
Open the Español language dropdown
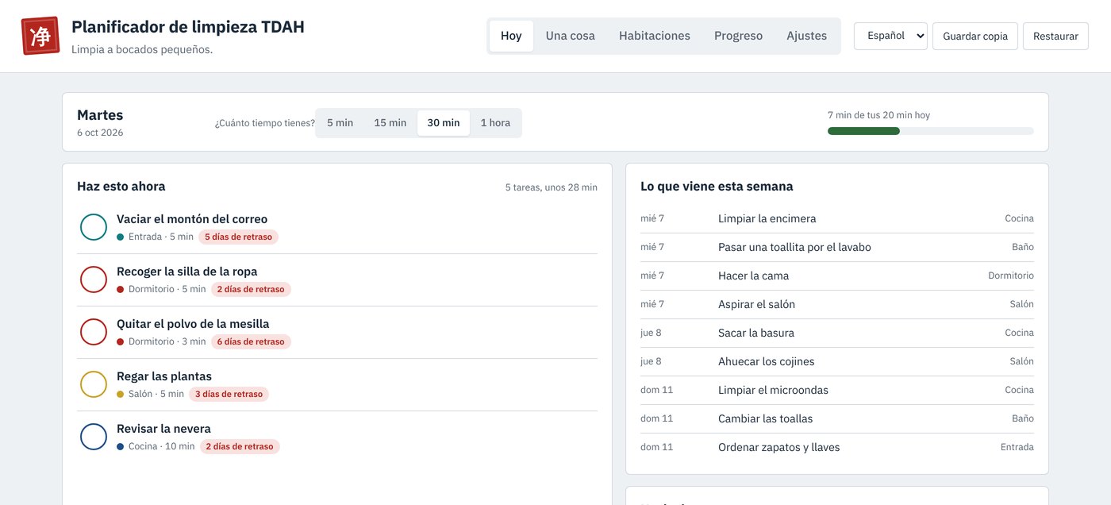click(x=890, y=36)
